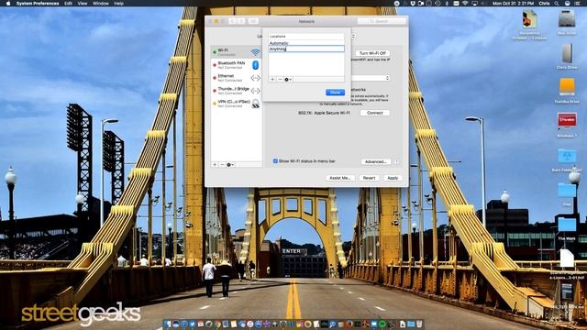This screenshot has height=330, width=587.
Task: Open the locations gear action menu
Action: coord(288,80)
